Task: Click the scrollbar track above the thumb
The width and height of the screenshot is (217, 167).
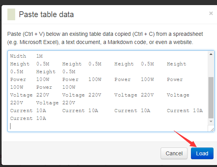Action: [211, 67]
